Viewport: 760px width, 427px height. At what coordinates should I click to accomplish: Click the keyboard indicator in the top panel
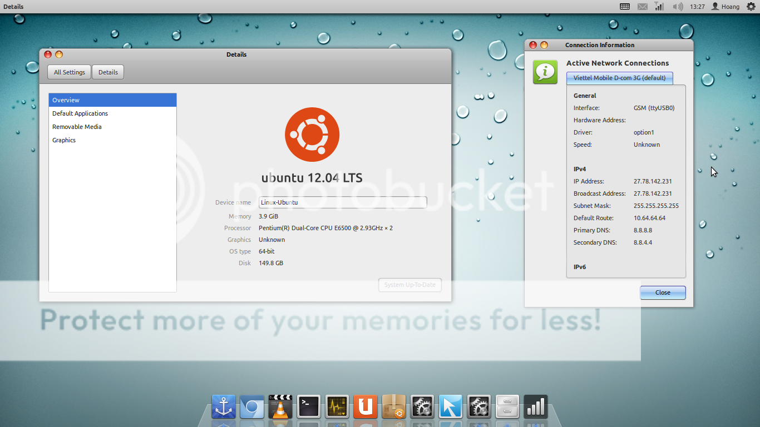625,7
